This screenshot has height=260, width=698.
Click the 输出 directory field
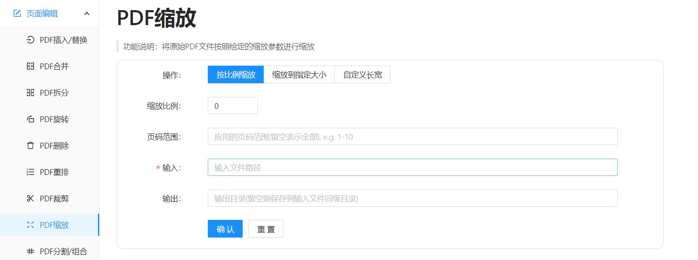click(x=413, y=198)
